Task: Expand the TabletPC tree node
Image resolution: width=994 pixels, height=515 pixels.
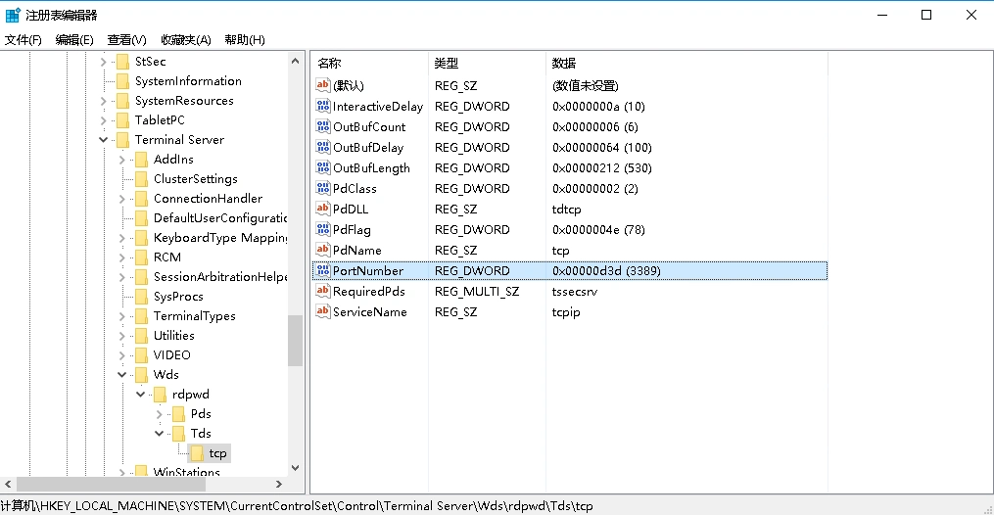Action: (104, 120)
